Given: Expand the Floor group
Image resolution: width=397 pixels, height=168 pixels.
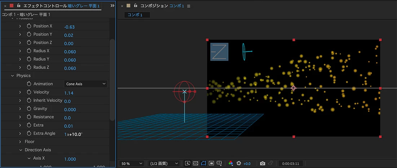Looking at the screenshot, I should 20,142.
